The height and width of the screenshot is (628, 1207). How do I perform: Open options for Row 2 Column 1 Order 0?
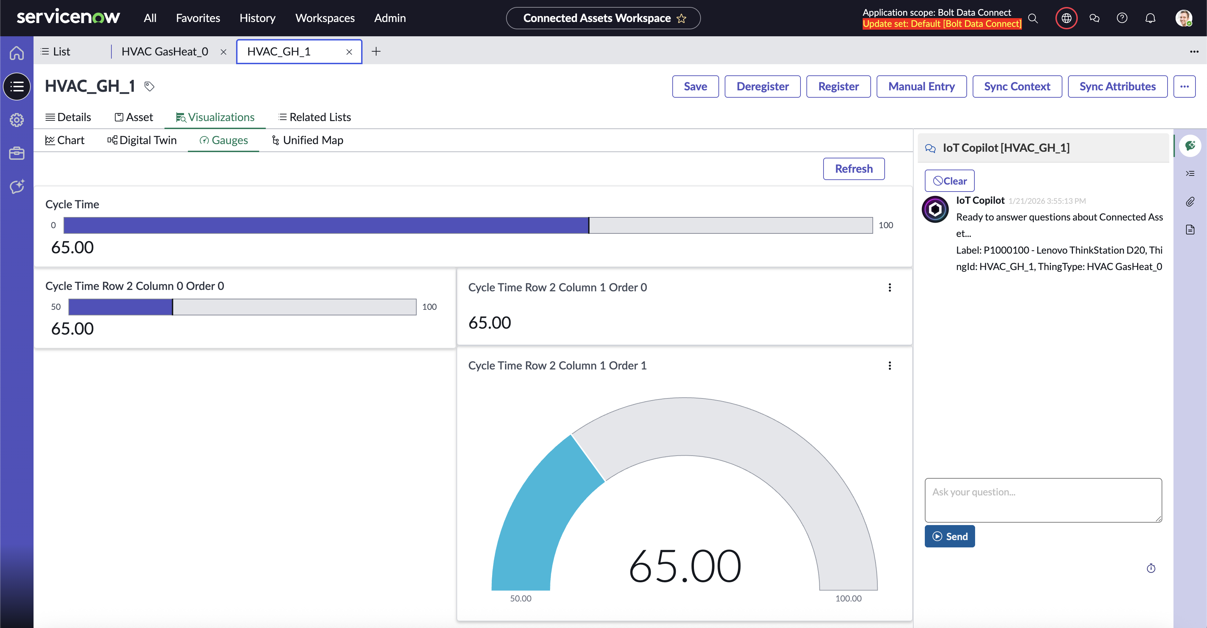(890, 288)
